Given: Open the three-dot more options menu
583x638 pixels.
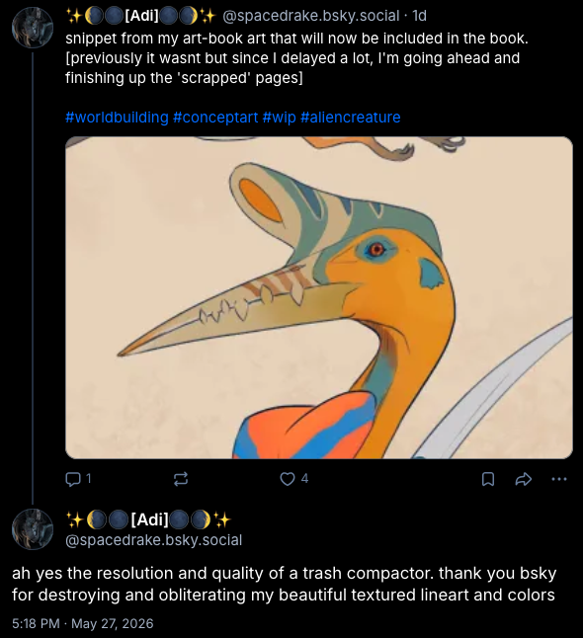Looking at the screenshot, I should coord(559,479).
